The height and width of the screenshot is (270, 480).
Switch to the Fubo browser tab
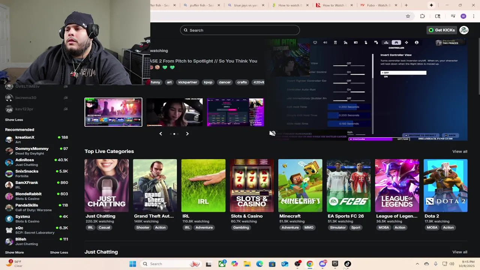click(378, 5)
